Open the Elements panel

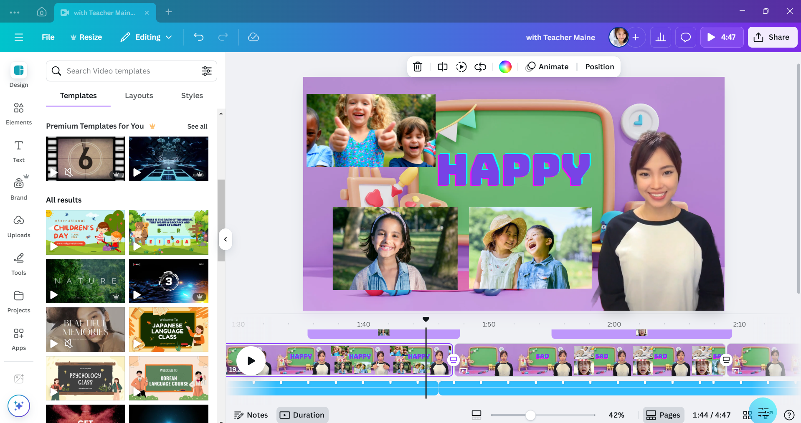19,114
